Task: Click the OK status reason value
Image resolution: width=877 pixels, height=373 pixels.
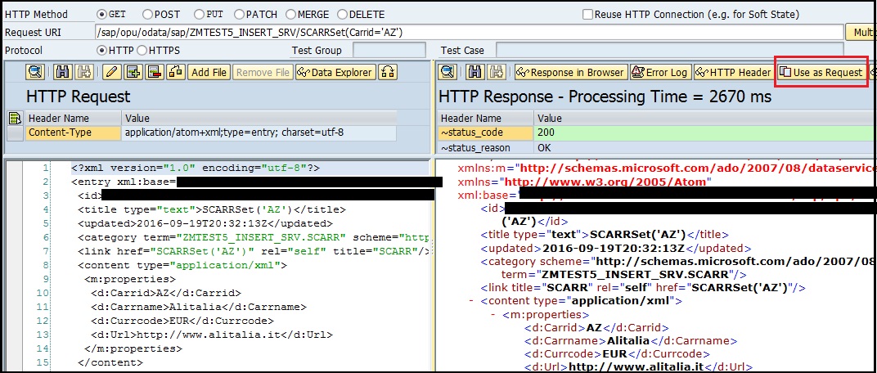Action: pos(704,147)
